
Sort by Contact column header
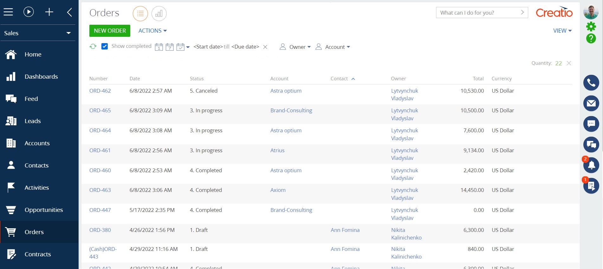pyautogui.click(x=339, y=79)
